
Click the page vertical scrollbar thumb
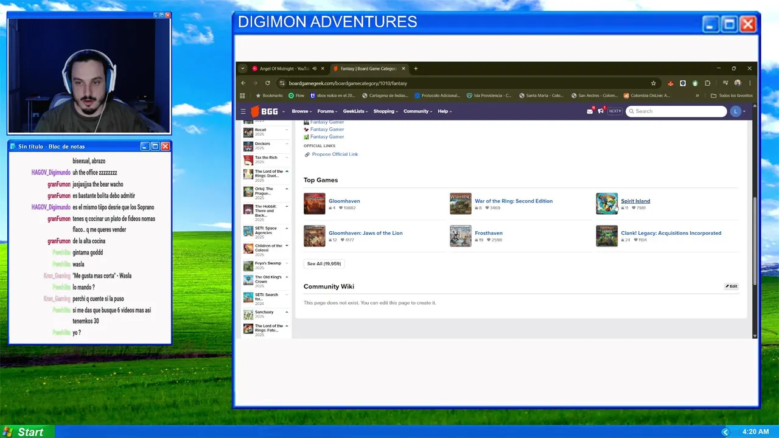pos(755,240)
